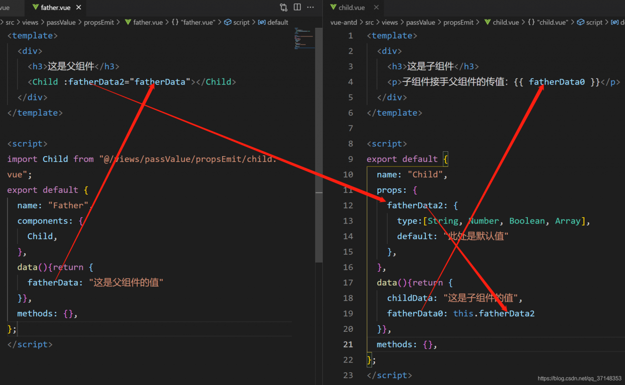Open the default symbol breadcrumb in father.vue
Image resolution: width=625 pixels, height=385 pixels.
(x=273, y=22)
